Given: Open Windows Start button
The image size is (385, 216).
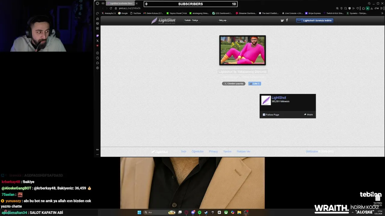Looking at the screenshot, I should click(x=139, y=212).
